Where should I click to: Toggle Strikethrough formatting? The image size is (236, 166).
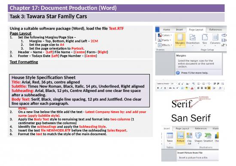pyautogui.click(x=170, y=88)
